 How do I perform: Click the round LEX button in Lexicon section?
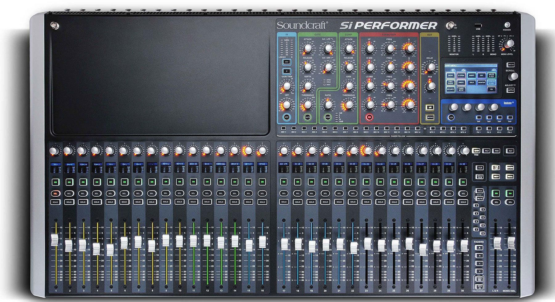click(451, 117)
